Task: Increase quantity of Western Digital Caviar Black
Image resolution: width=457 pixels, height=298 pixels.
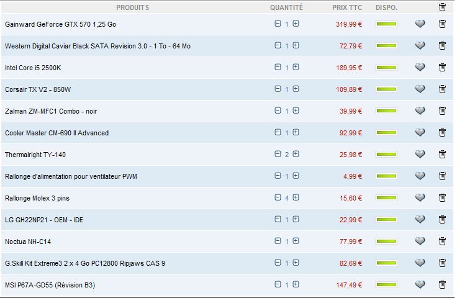Action: (x=296, y=45)
